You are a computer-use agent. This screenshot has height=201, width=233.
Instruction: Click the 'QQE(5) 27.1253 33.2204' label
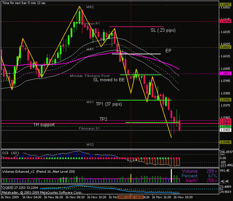[x=20, y=188]
